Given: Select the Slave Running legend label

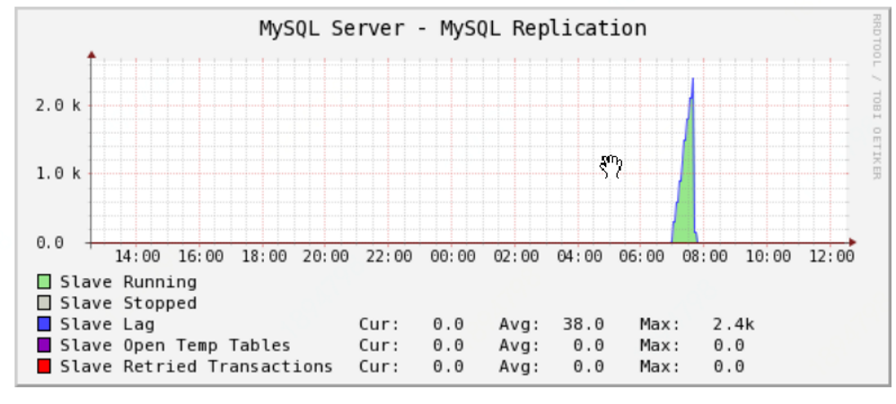Looking at the screenshot, I should click(128, 282).
